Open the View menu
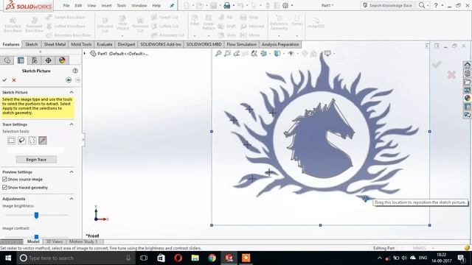This screenshot has height=265, width=472. [91, 5]
